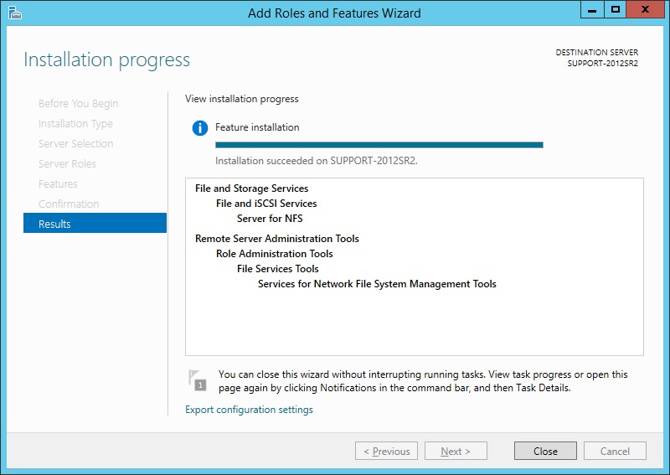Click the wizard icon in title bar
This screenshot has width=670, height=475.
14,13
